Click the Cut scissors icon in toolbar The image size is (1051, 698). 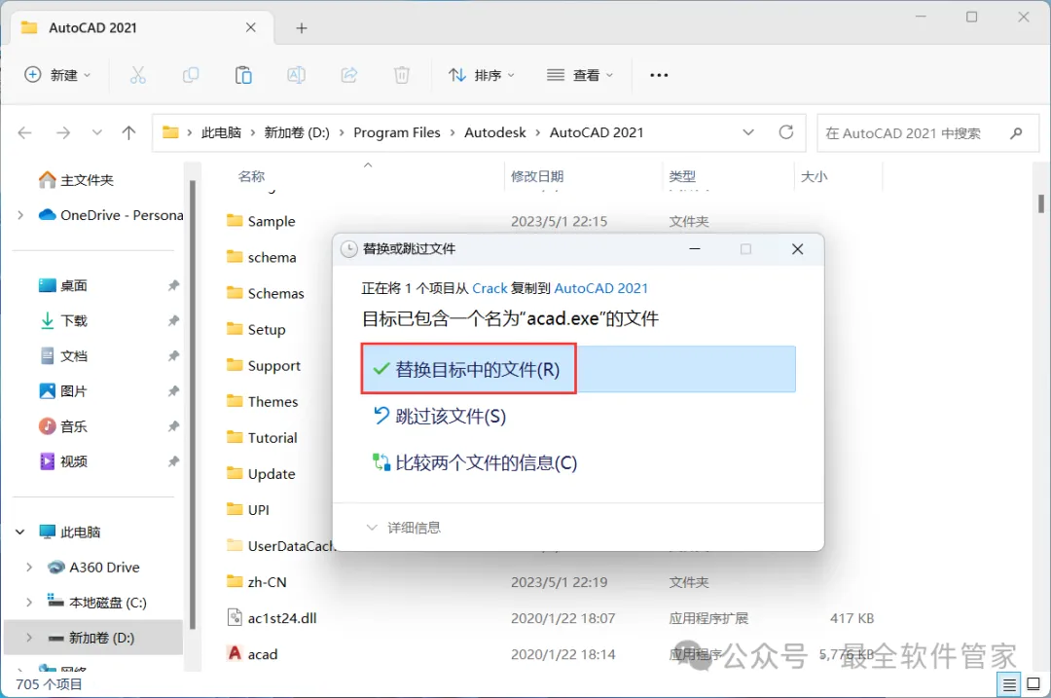137,75
